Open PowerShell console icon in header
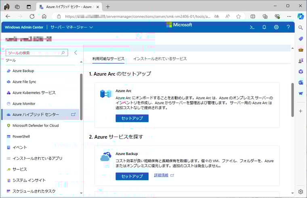 (252, 27)
